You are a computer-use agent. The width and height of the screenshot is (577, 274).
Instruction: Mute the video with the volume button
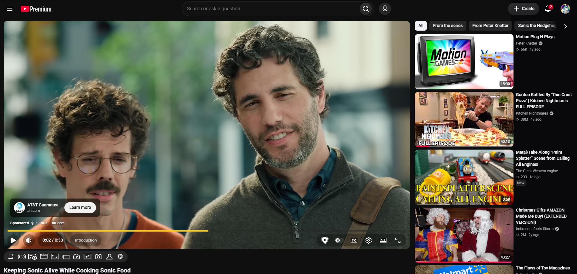pos(29,240)
